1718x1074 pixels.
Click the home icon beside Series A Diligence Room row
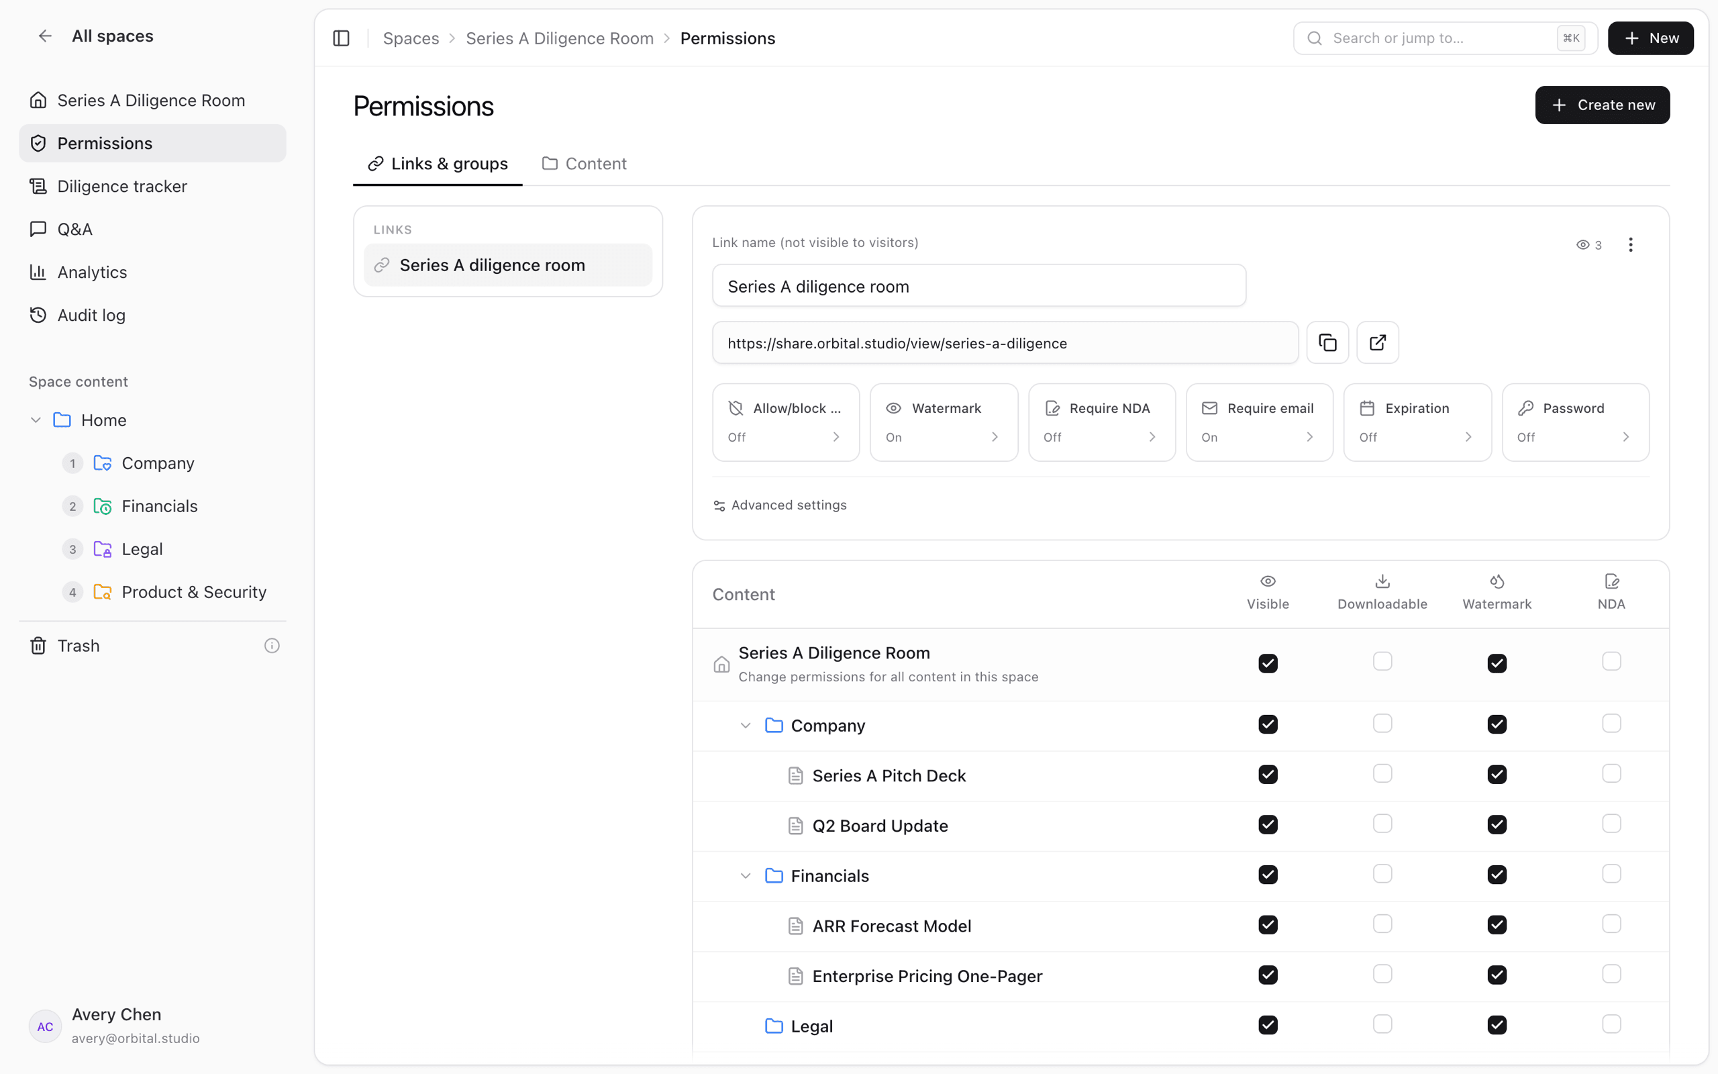coord(721,664)
